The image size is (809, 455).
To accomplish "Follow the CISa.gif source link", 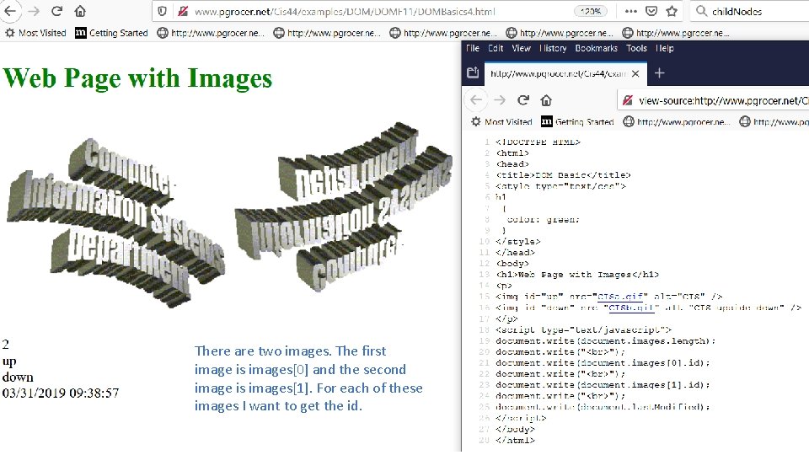I will click(619, 297).
